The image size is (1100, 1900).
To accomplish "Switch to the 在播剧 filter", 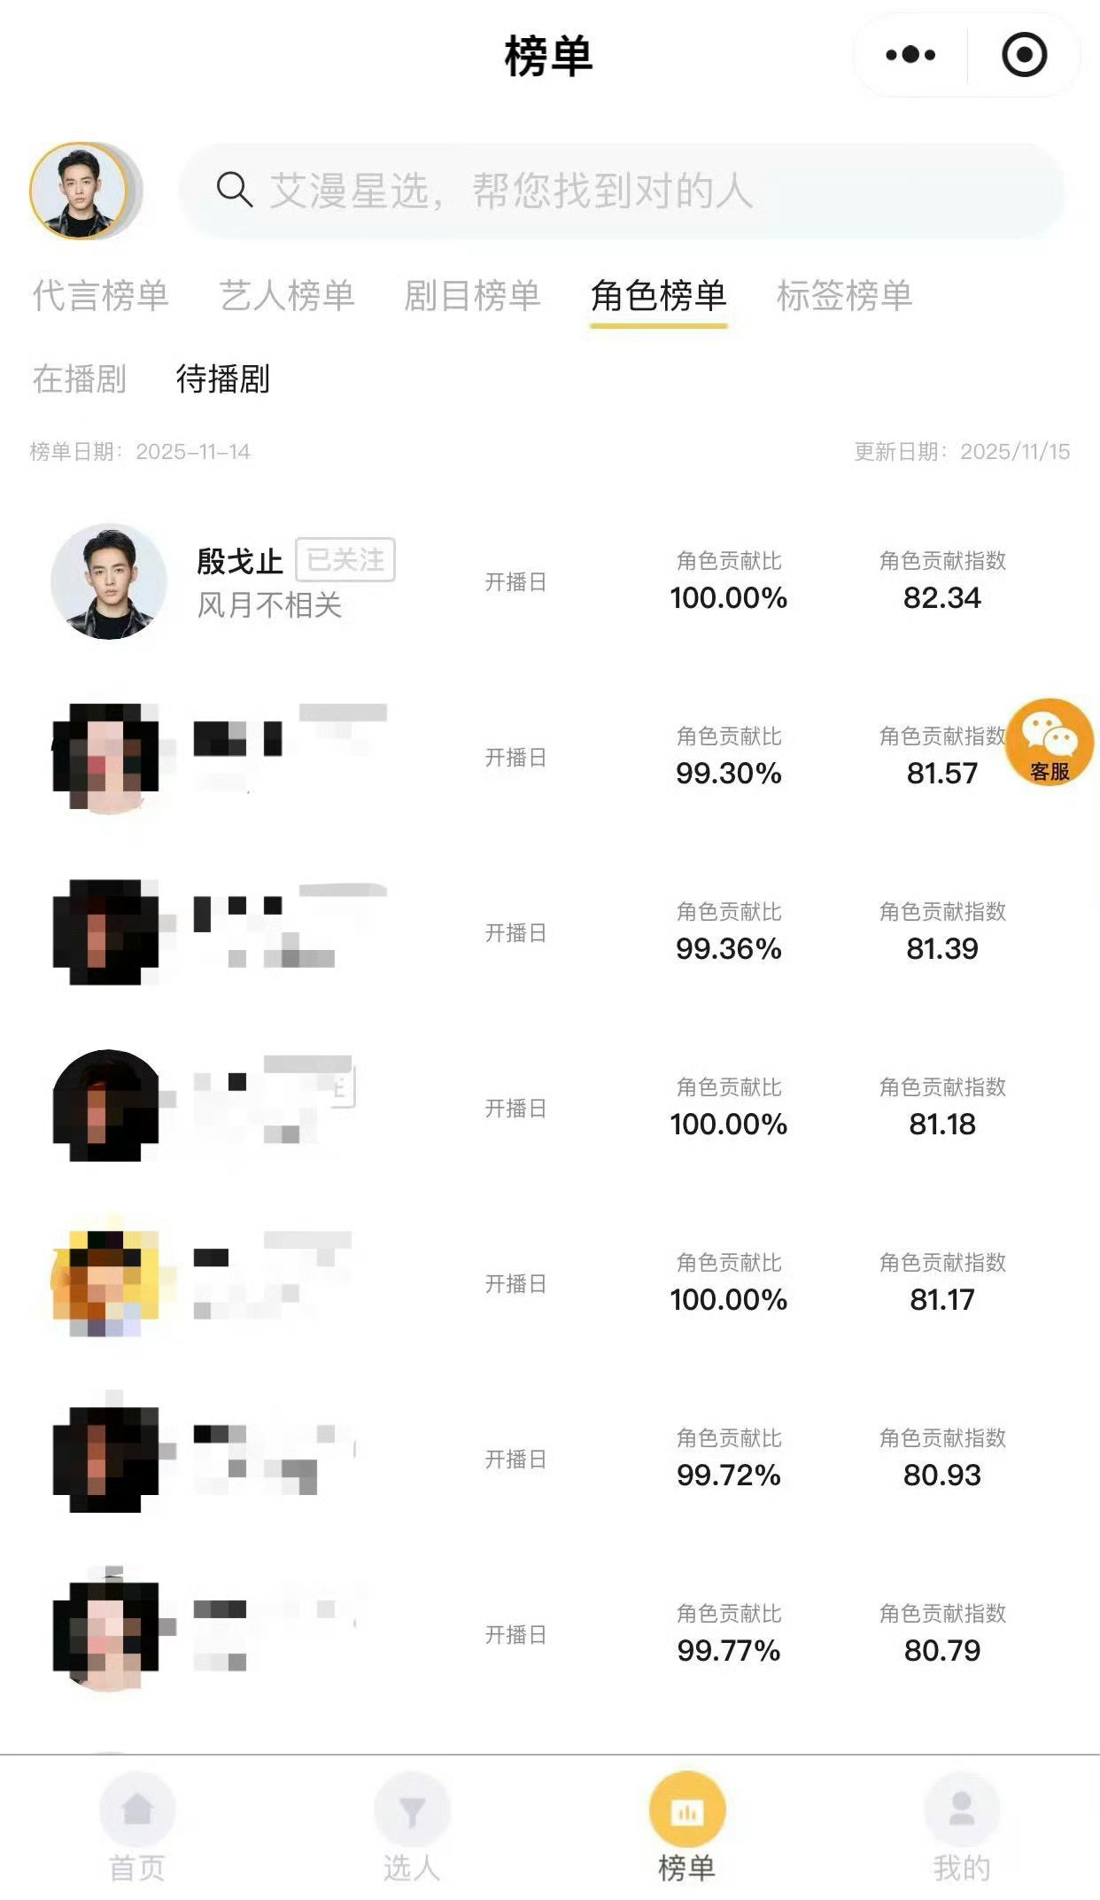I will pos(80,379).
